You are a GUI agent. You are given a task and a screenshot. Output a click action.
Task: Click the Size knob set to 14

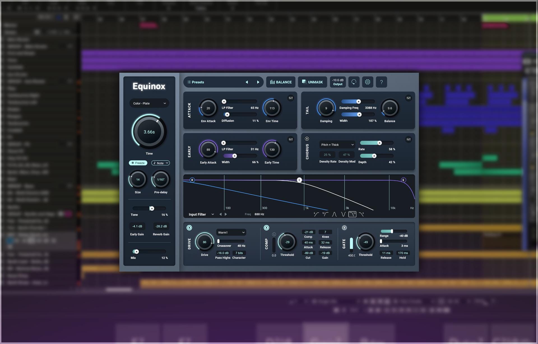(x=138, y=180)
